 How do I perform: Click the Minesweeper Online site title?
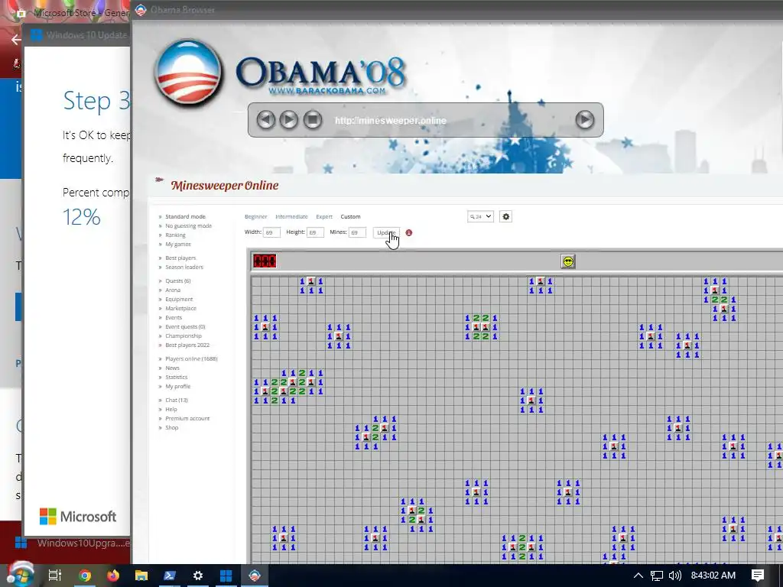click(x=225, y=185)
